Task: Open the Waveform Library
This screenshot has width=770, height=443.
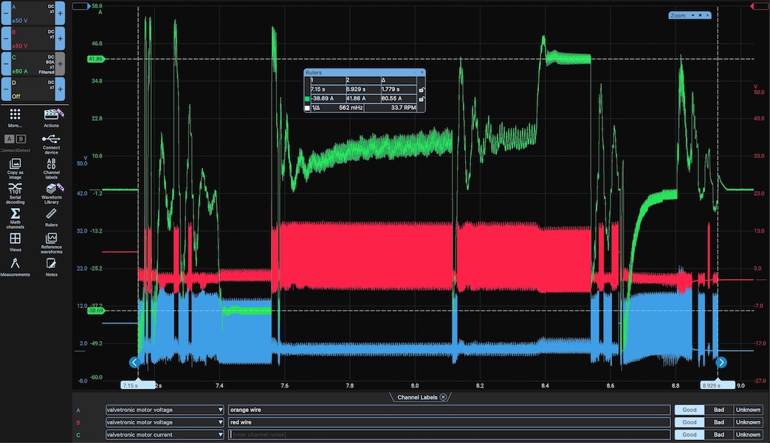Action: pos(51,191)
